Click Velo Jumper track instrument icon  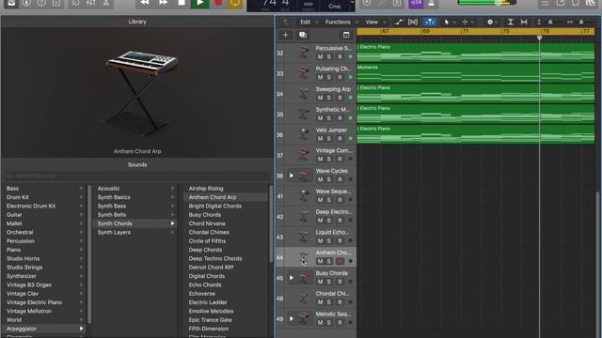coord(303,134)
